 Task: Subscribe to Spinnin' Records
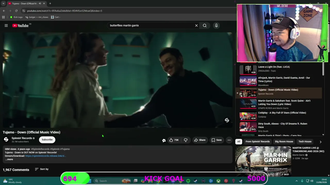coord(47,140)
